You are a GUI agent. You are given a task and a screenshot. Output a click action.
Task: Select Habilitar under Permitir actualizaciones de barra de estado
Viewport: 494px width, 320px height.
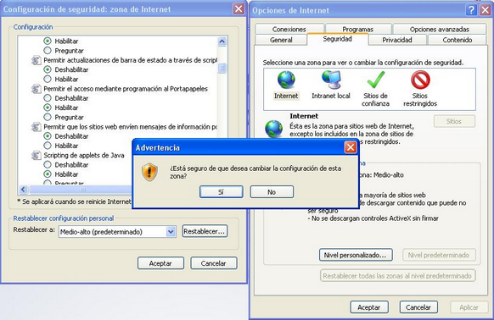[48, 79]
